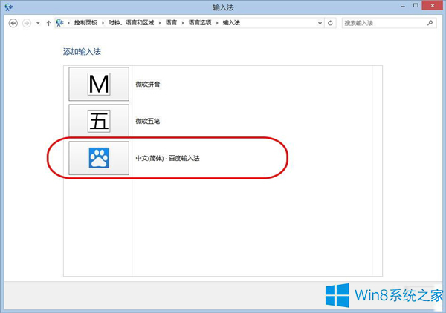Click the 搜索输入法 search box
Viewport: 446px width, 313px height.
[389, 23]
